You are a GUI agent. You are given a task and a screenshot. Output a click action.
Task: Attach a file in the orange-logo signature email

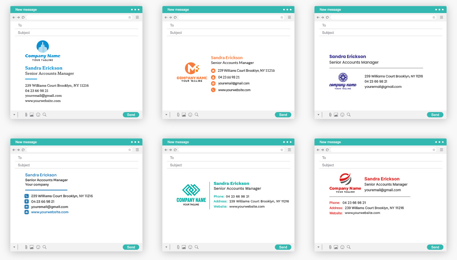point(178,115)
